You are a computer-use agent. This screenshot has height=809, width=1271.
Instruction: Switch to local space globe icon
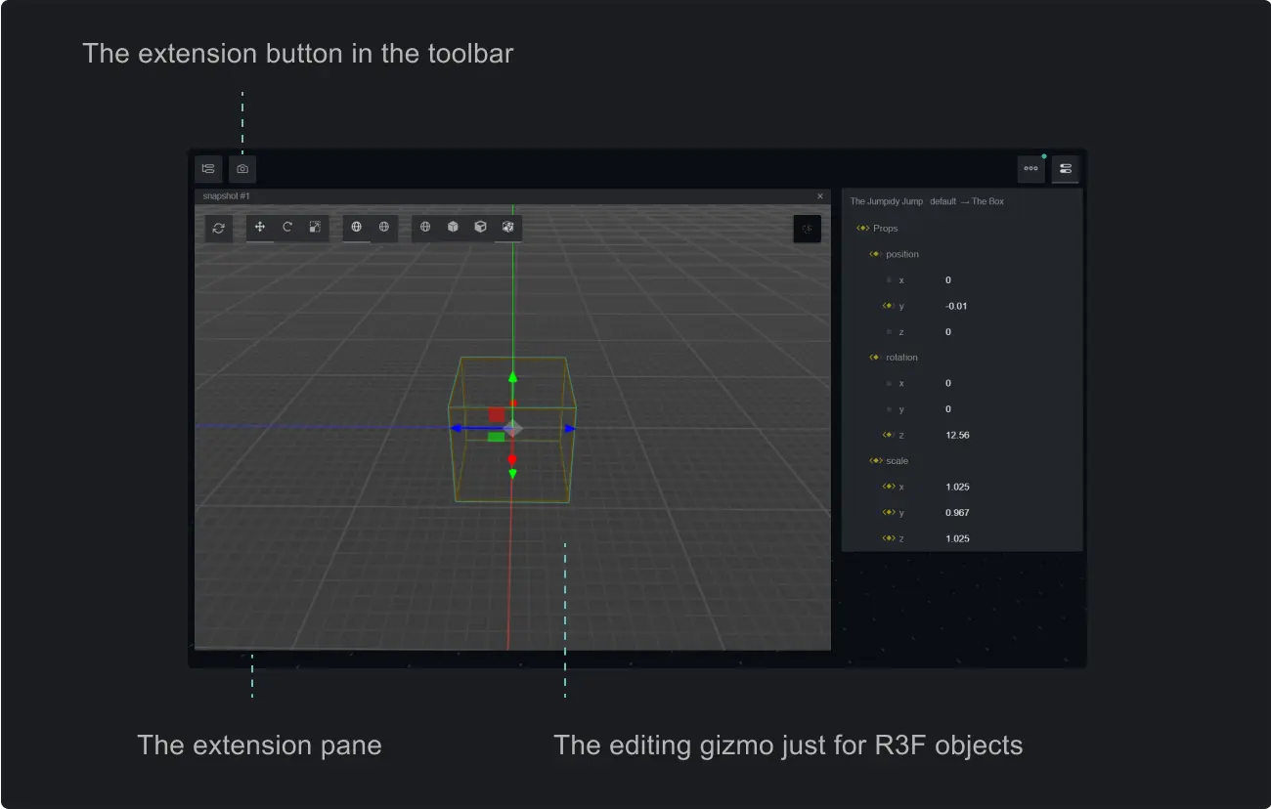click(x=384, y=227)
